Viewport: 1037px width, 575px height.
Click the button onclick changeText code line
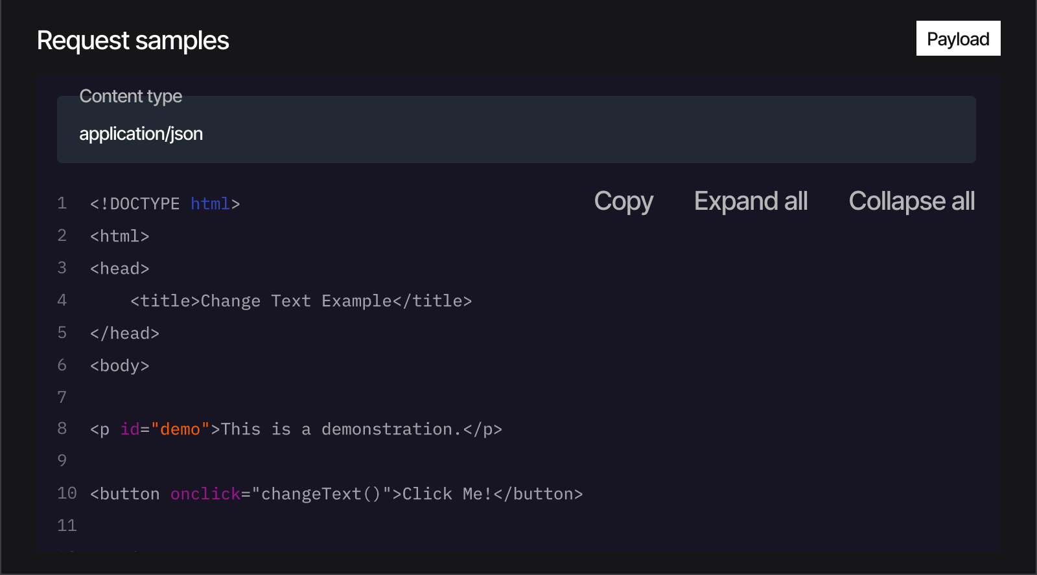[x=336, y=494]
